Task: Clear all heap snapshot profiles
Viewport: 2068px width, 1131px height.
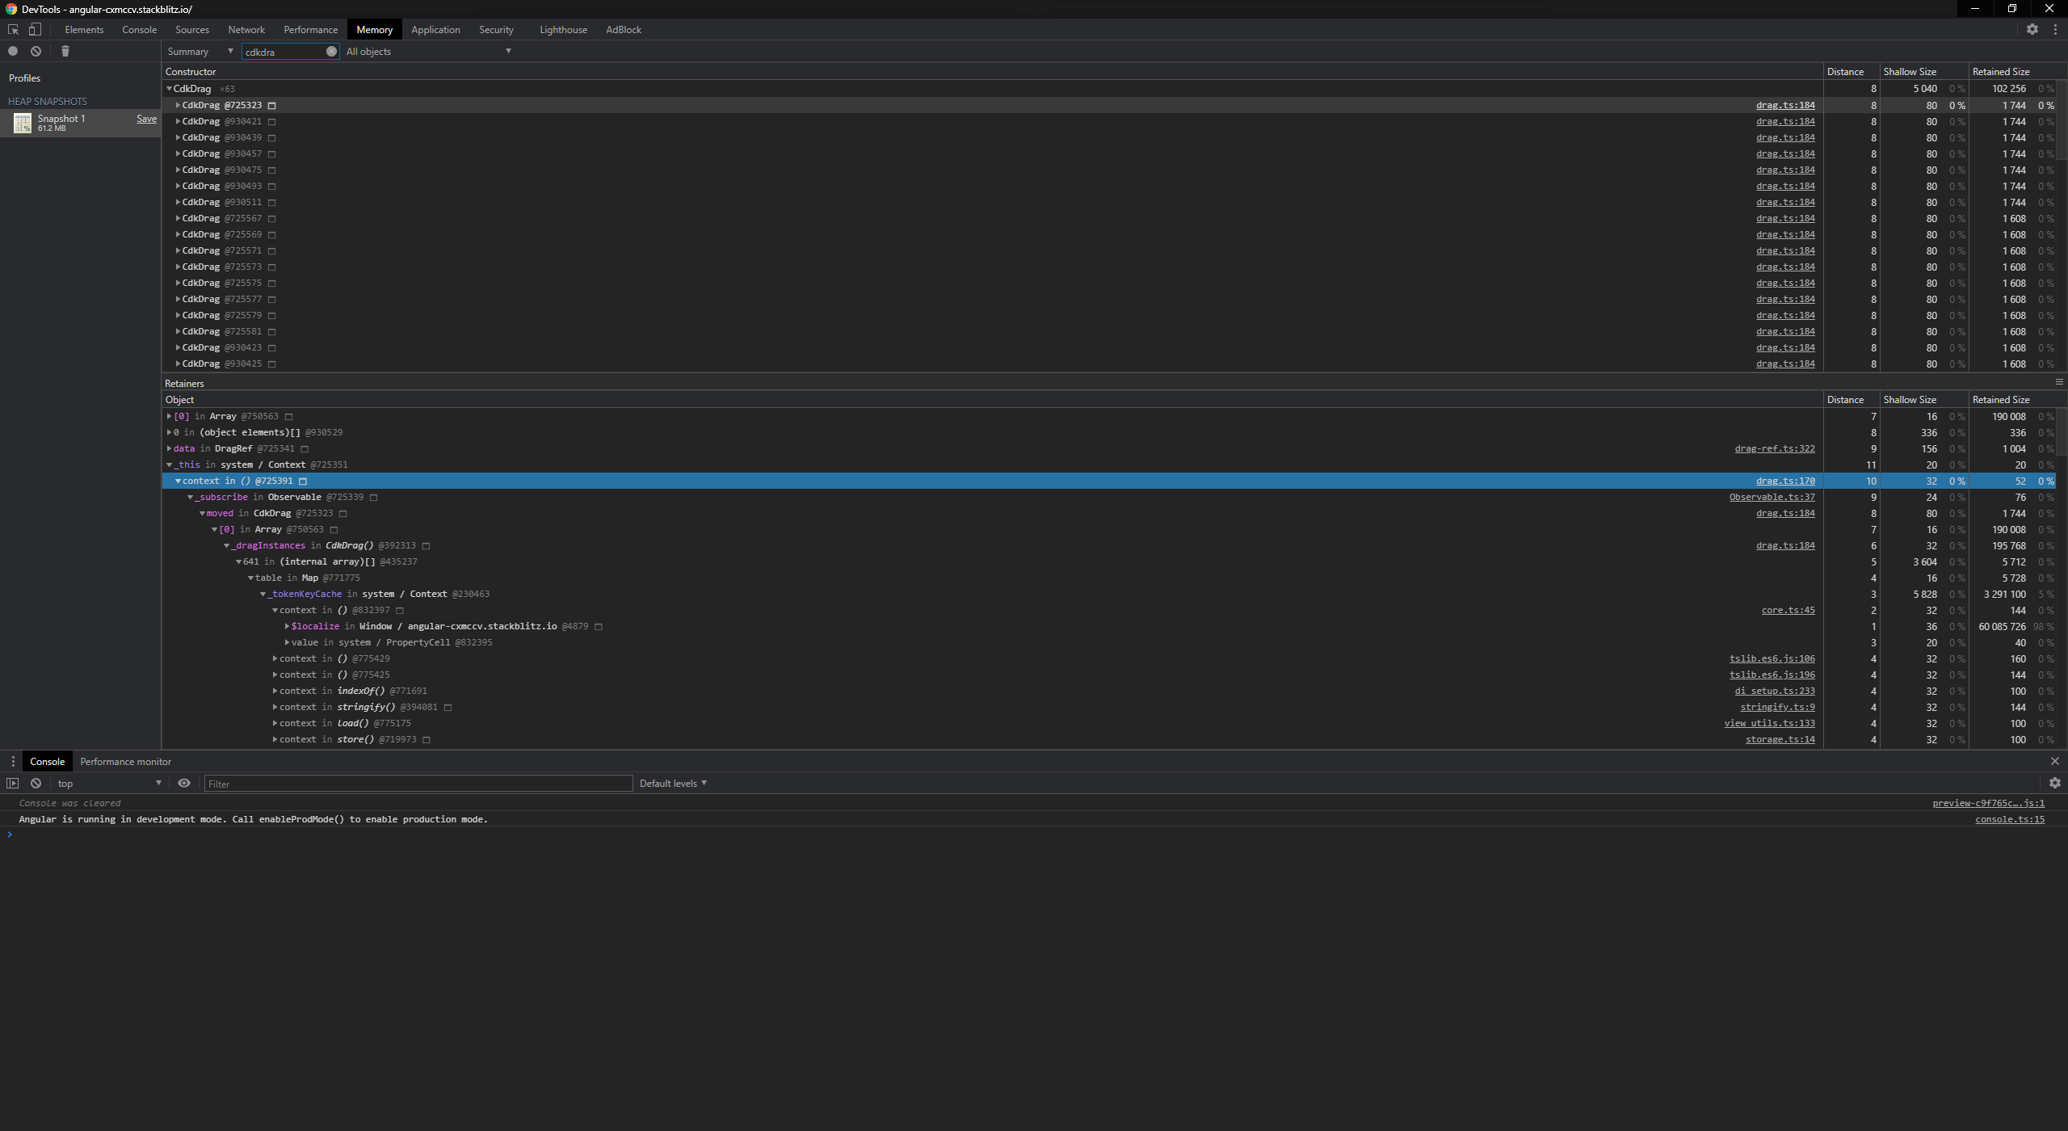Action: (x=36, y=51)
